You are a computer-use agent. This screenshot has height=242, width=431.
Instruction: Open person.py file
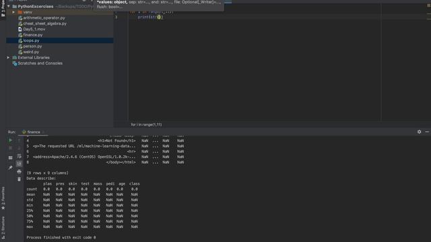(x=32, y=46)
